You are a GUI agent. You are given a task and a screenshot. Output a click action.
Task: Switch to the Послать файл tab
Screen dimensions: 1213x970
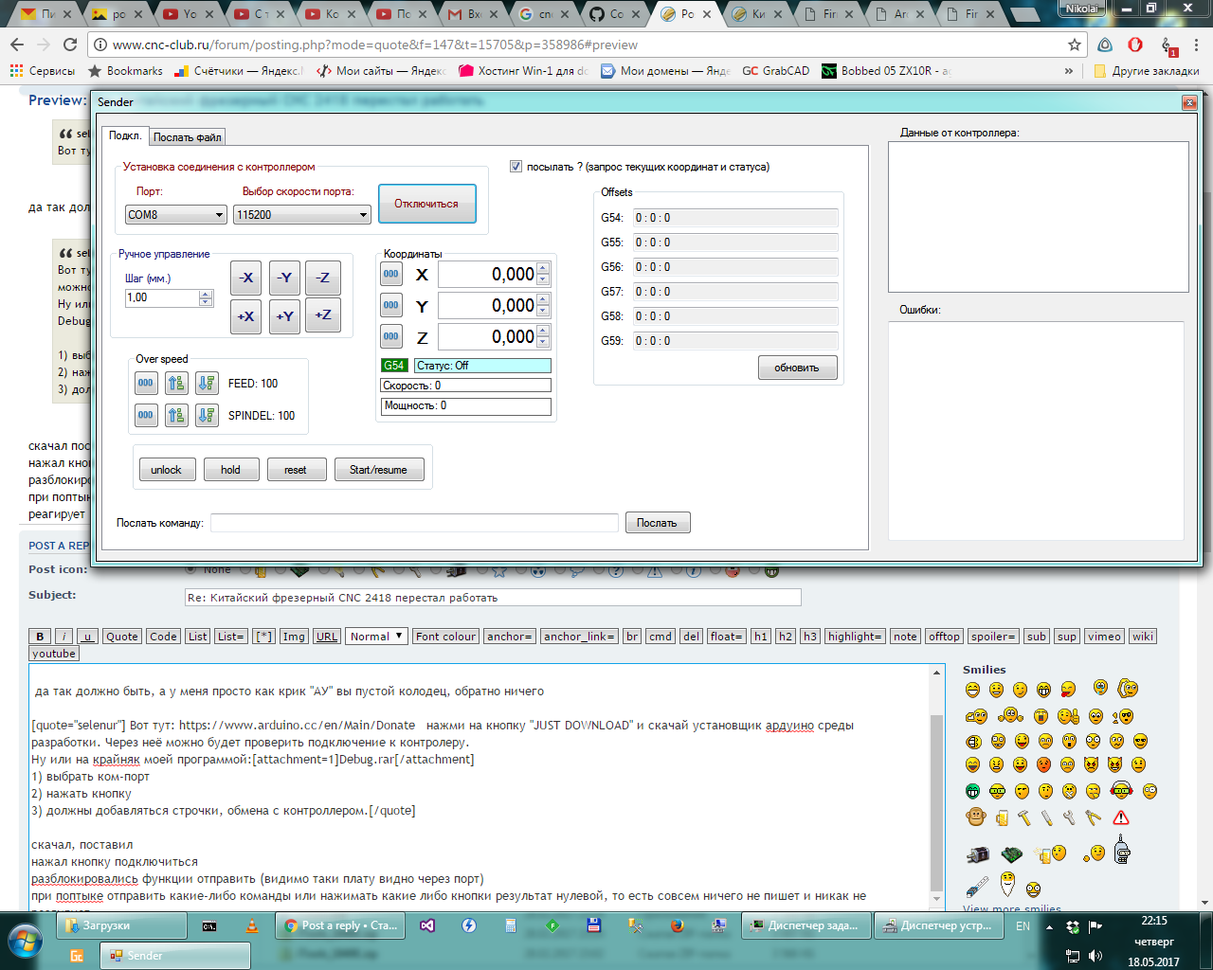[x=188, y=137]
